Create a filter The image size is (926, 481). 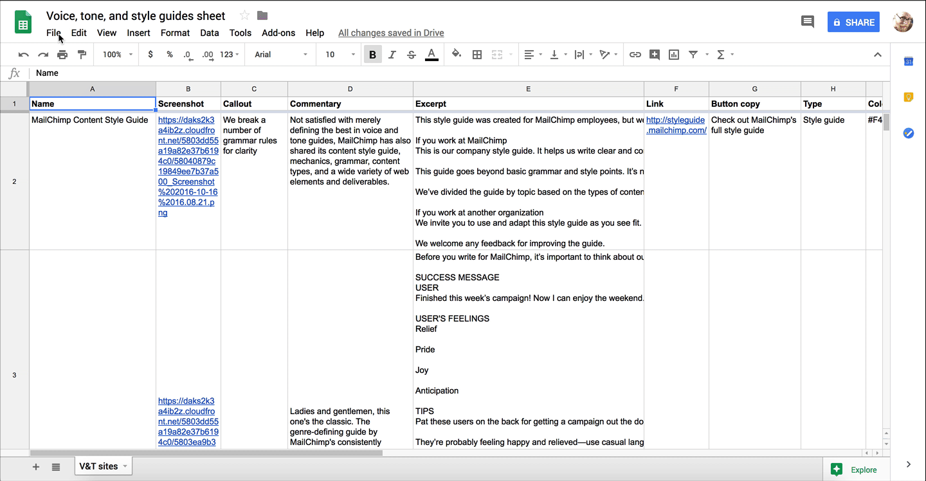pyautogui.click(x=693, y=55)
